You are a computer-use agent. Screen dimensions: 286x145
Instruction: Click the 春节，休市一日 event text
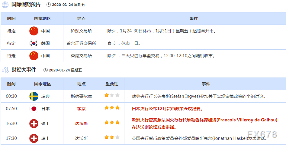click(x=124, y=43)
